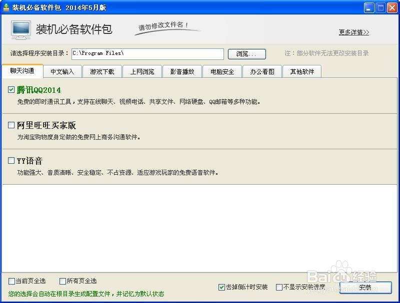This screenshot has height=303, width=400.
Task: Uncheck the 腾讯QQ2014 checkbox
Action: click(x=11, y=90)
